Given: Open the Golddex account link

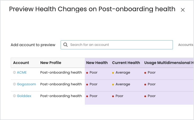Looking at the screenshot, I should [x=24, y=96].
